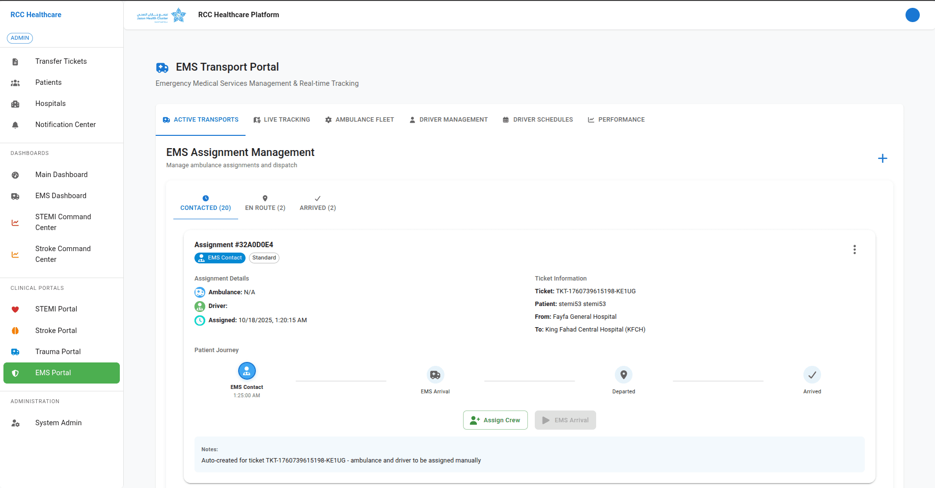Open the System Admin icon

coord(15,423)
